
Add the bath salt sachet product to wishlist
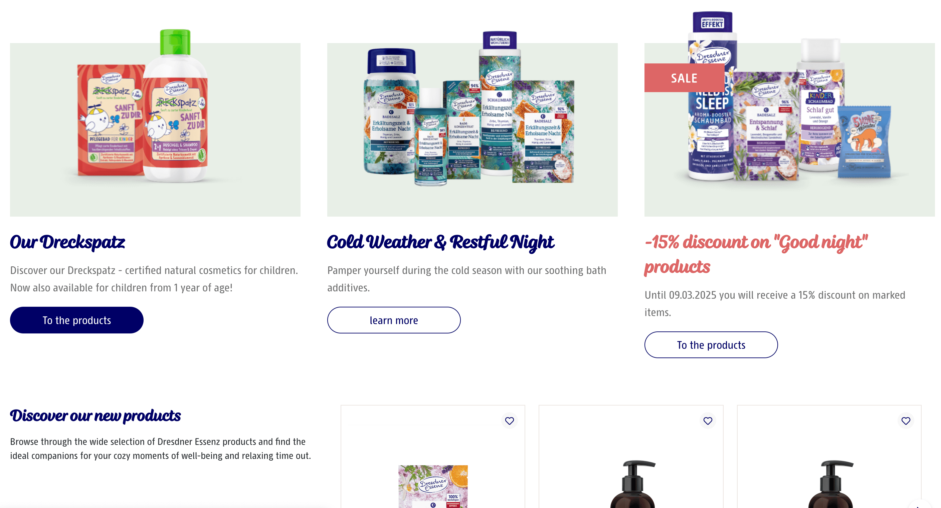(x=509, y=421)
